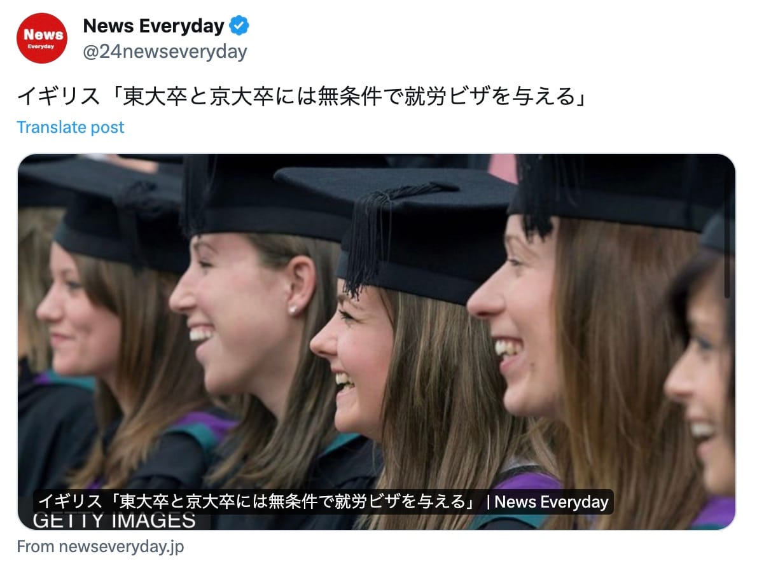Open the graduation photo link card

click(377, 342)
